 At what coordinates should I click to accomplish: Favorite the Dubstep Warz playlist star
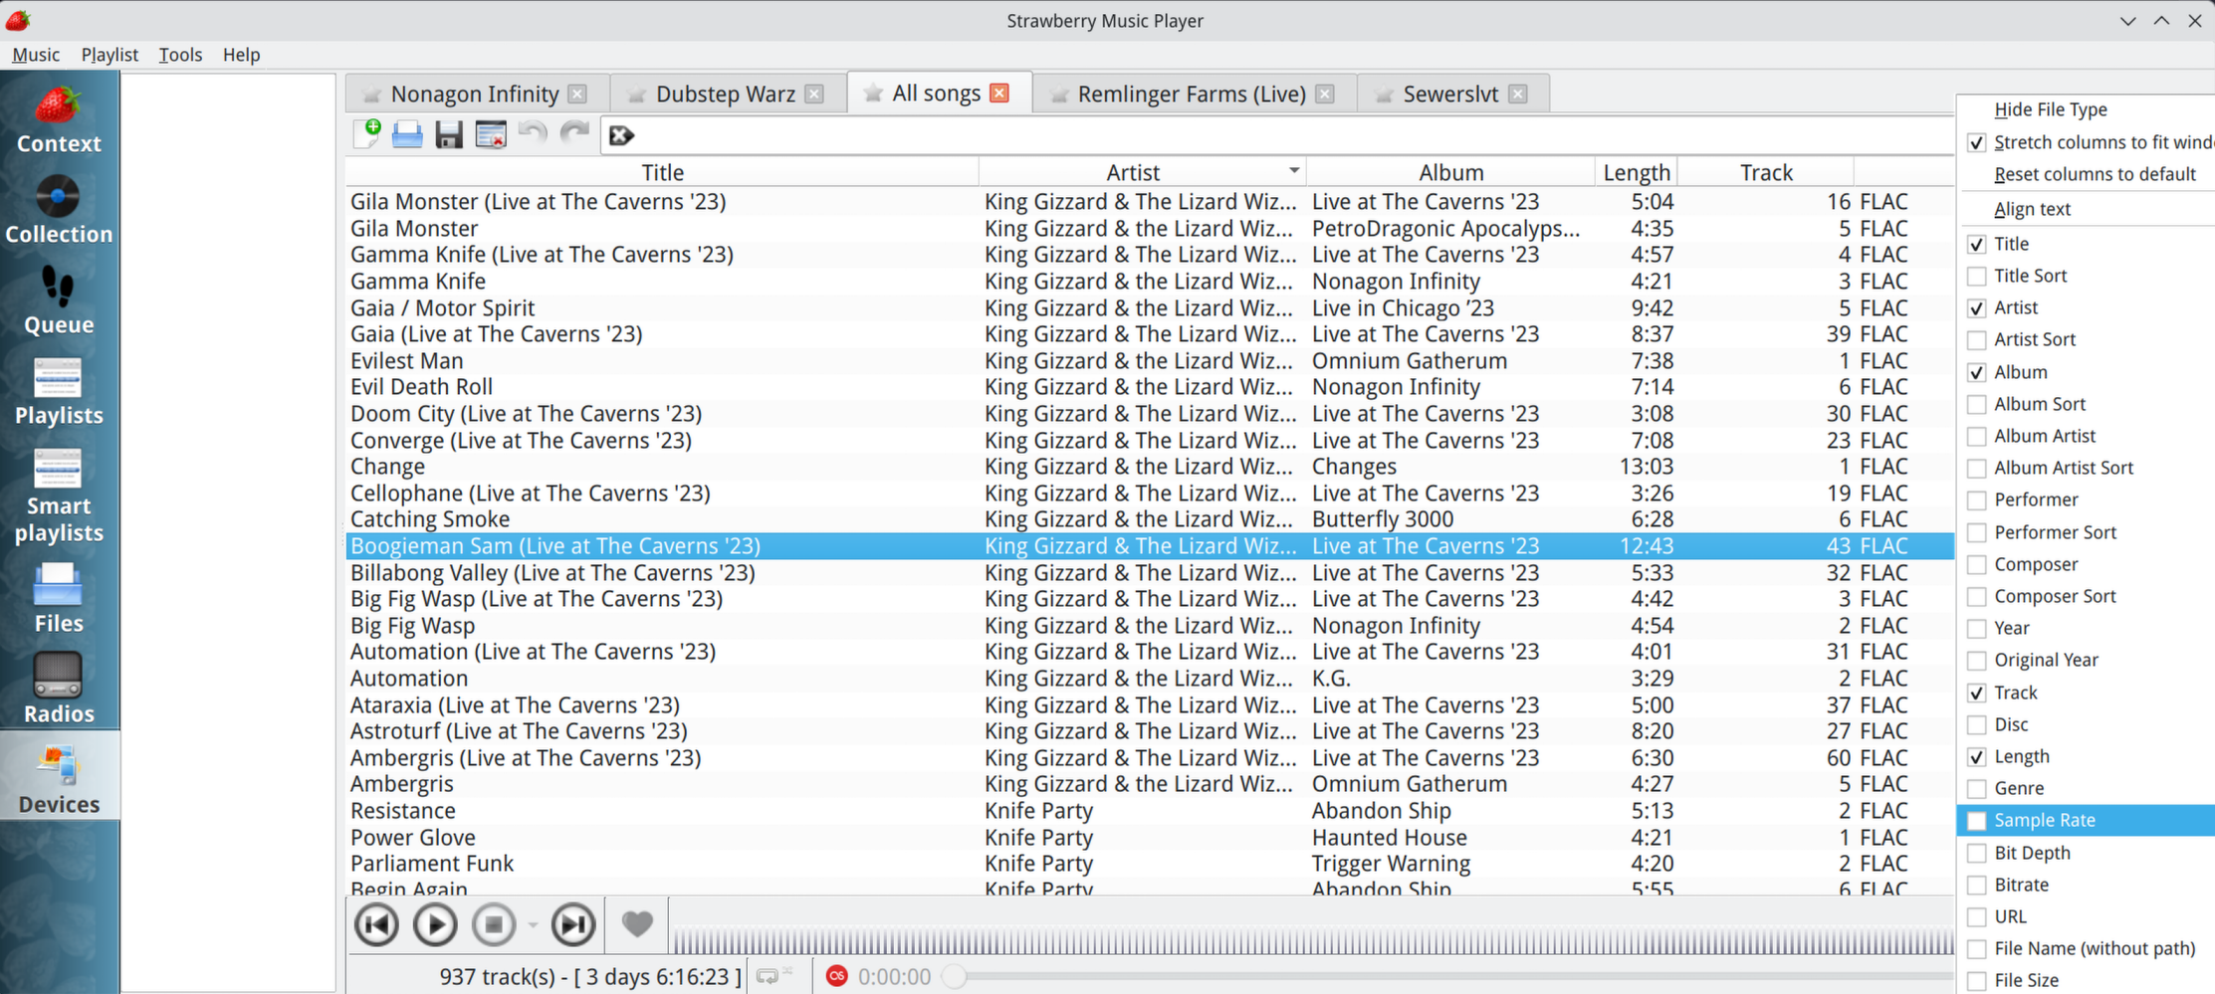636,95
